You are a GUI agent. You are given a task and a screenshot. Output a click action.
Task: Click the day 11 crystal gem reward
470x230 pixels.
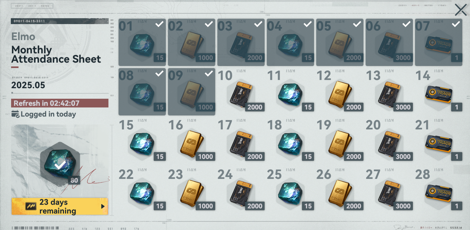pos(290,94)
